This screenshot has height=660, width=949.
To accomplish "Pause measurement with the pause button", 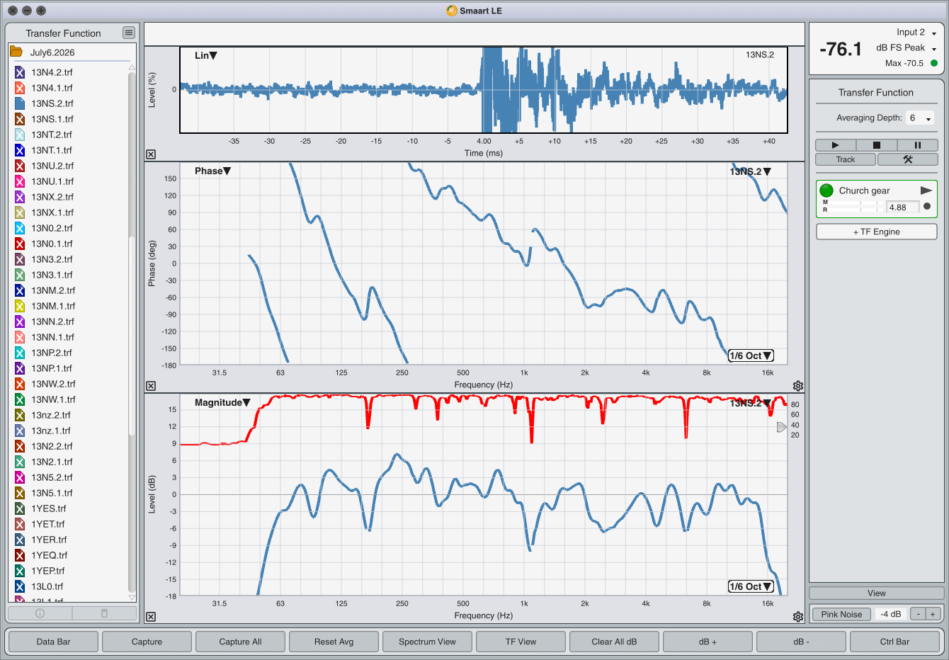I will (917, 145).
